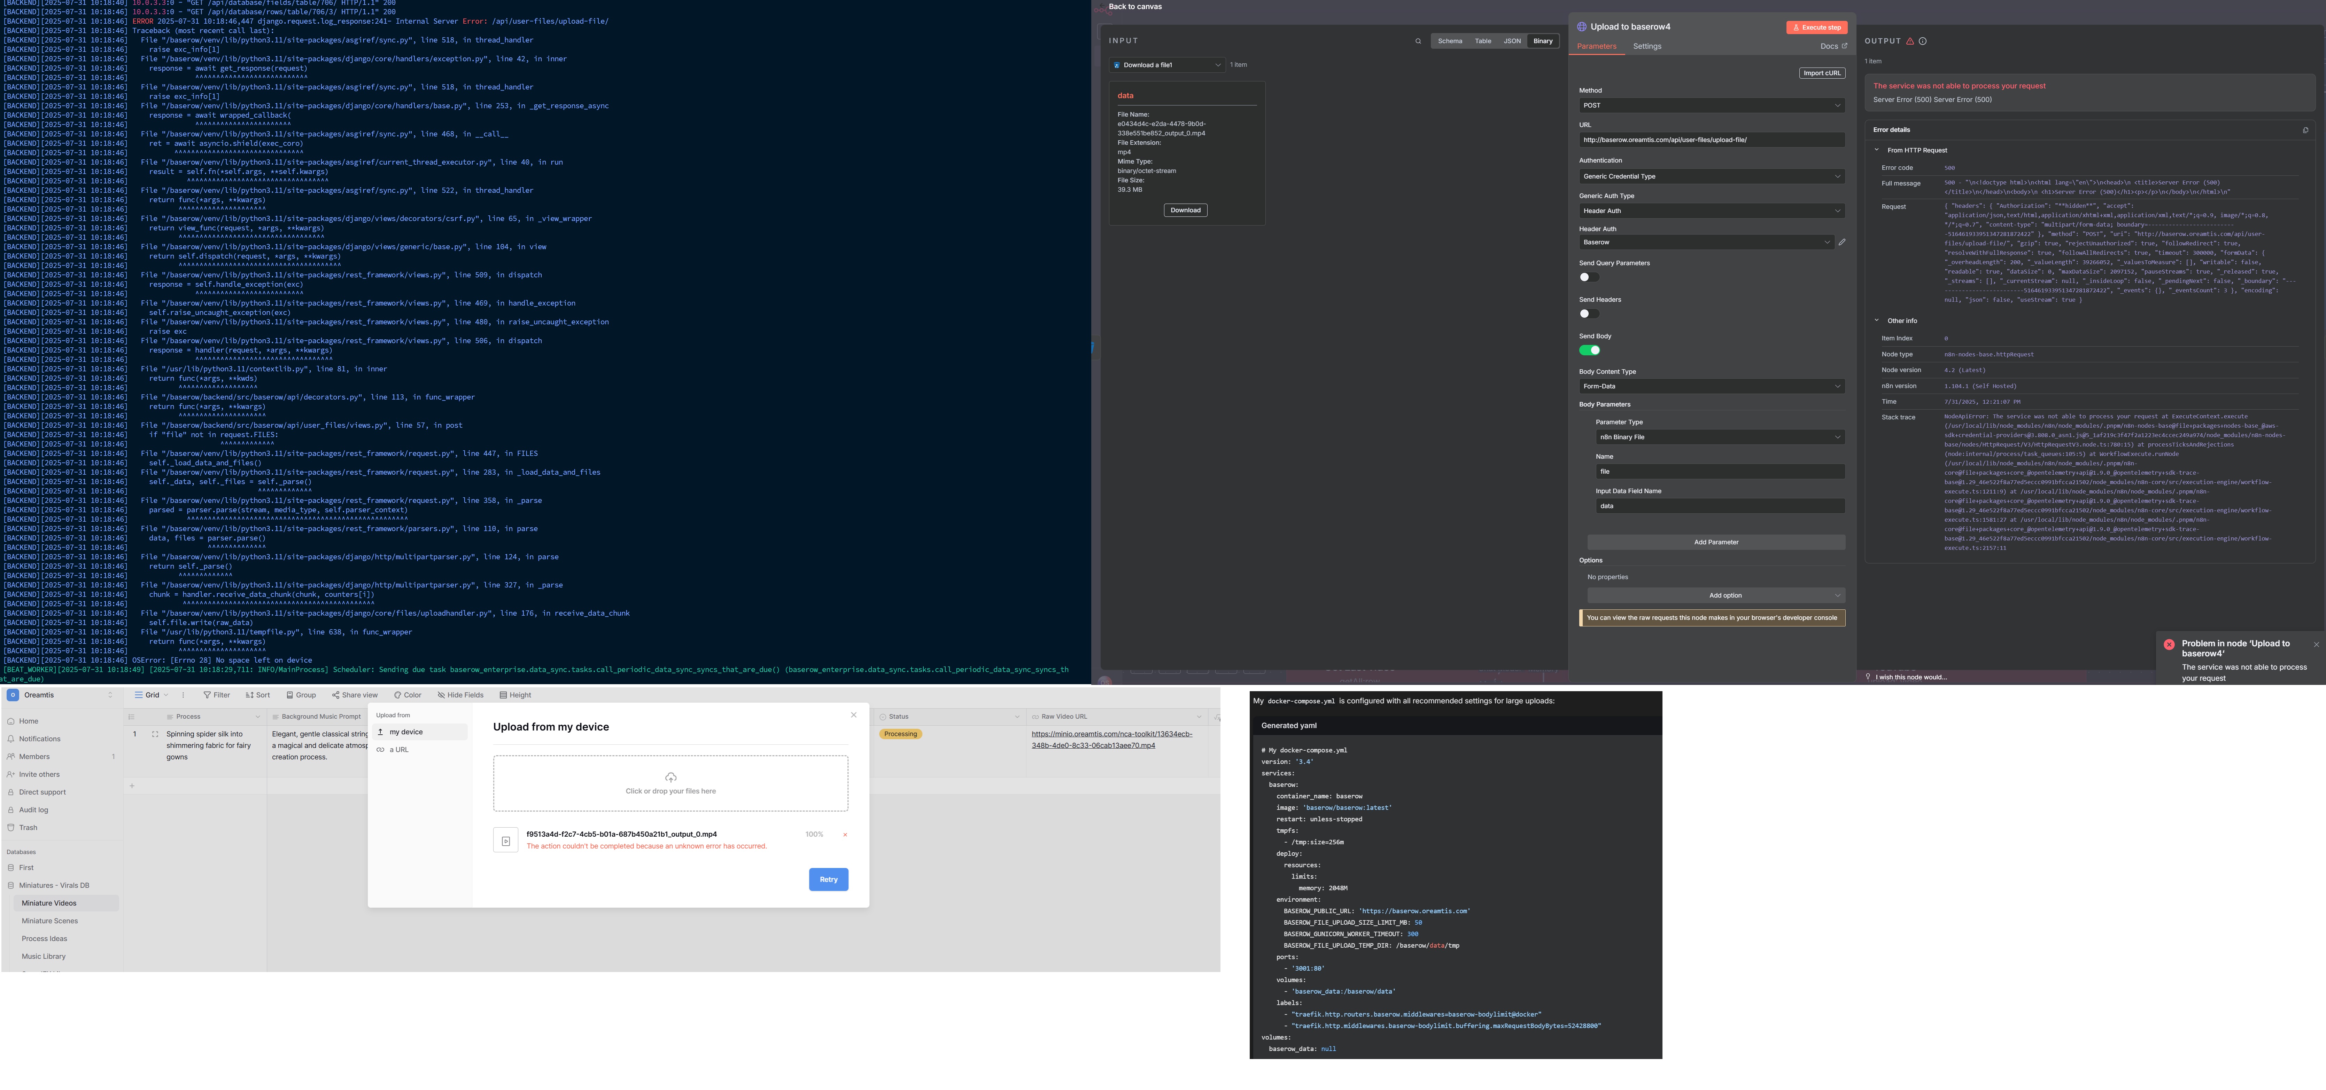Open the 'Download a file1' input node dropdown
The width and height of the screenshot is (2326, 1090).
1168,65
